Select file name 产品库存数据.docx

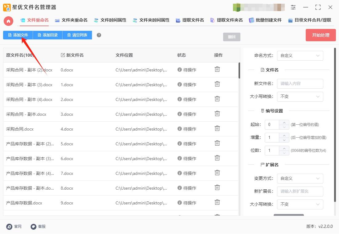click(x=24, y=203)
